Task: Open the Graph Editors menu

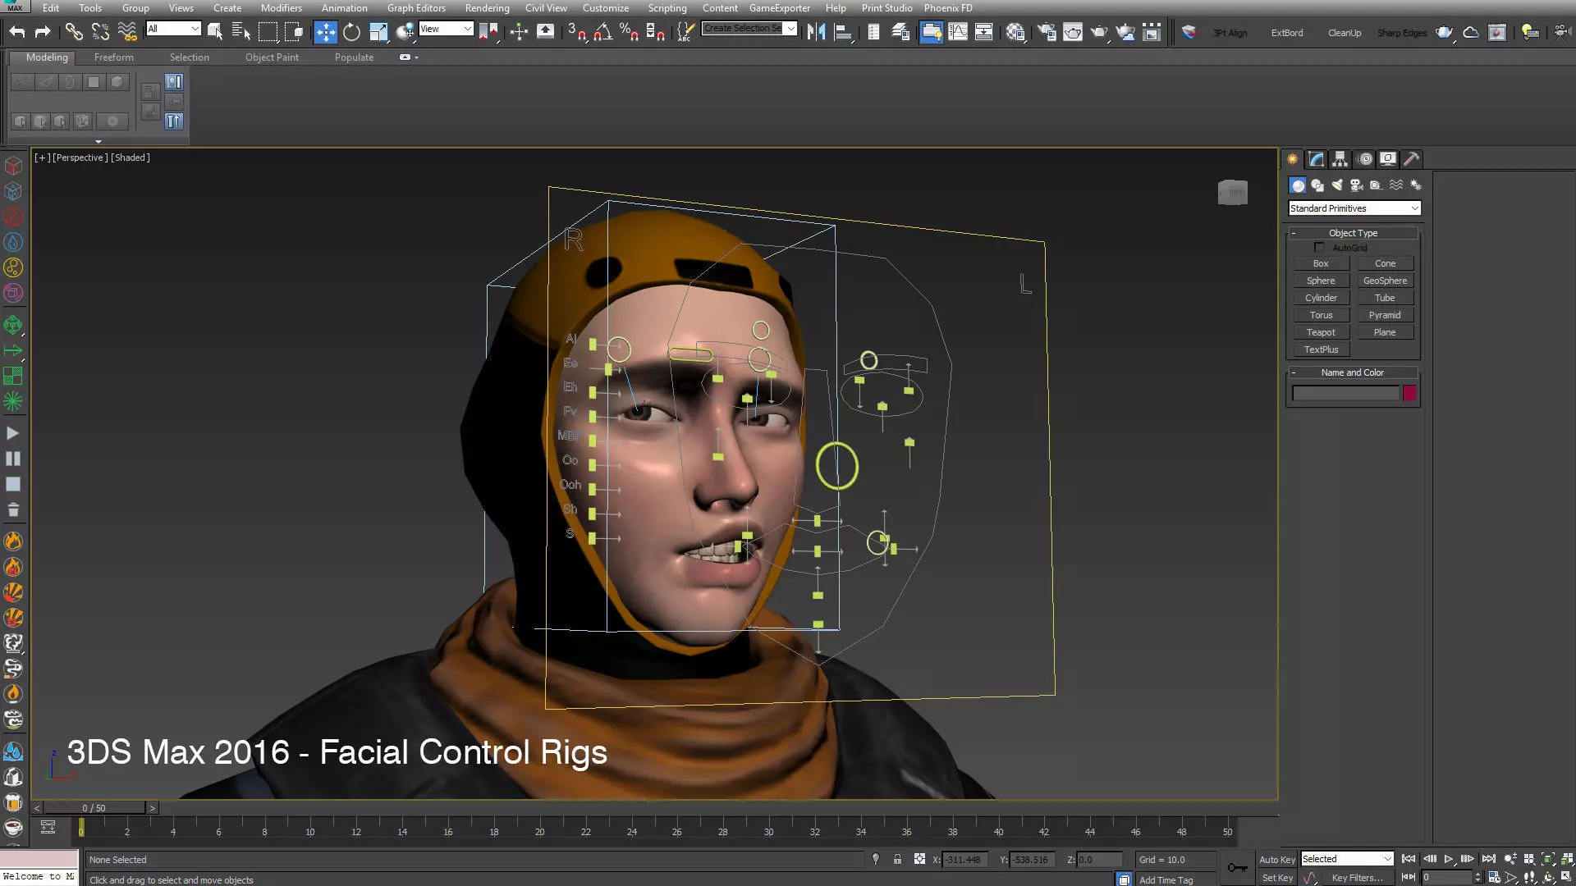Action: (x=416, y=8)
